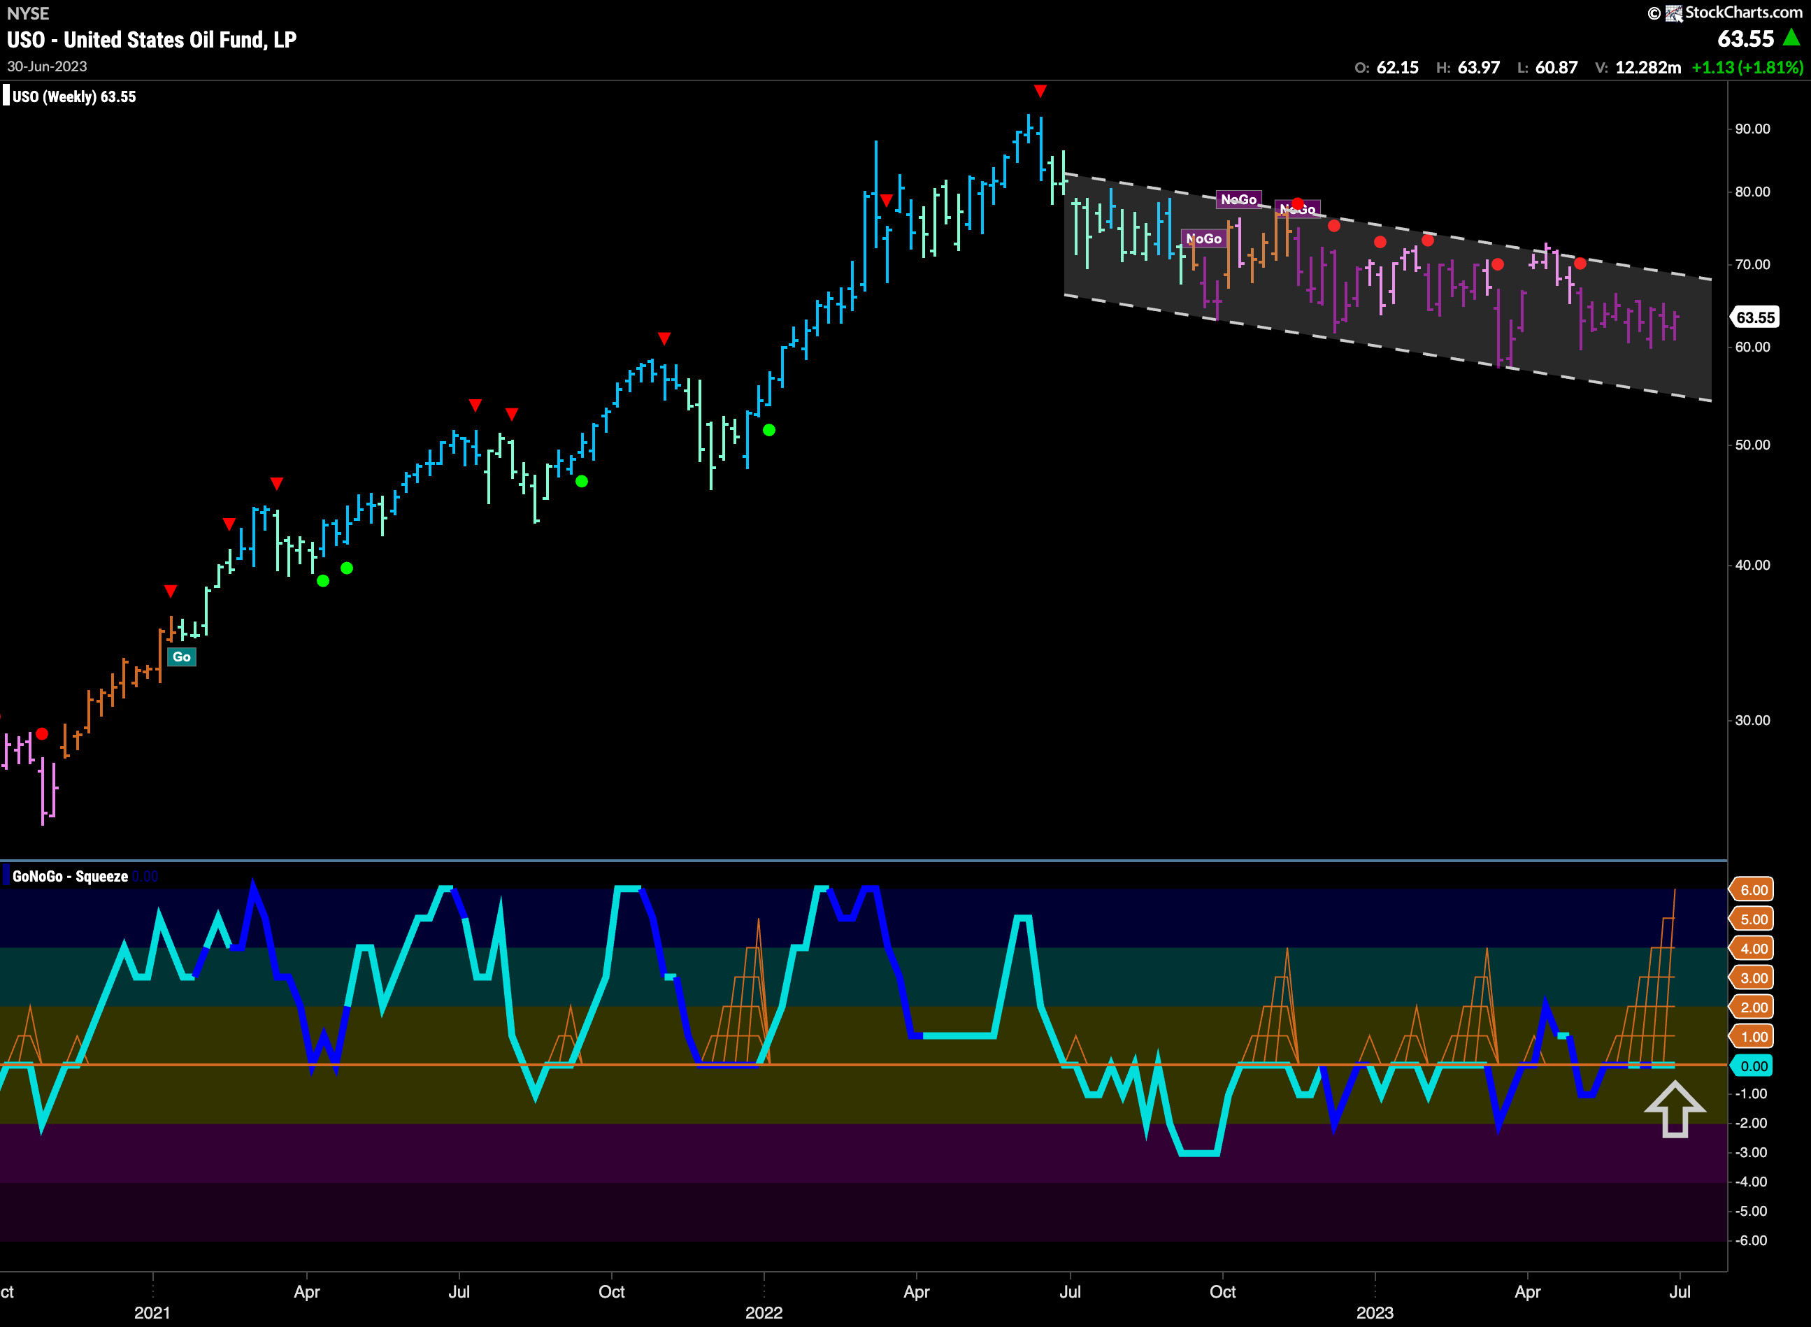The height and width of the screenshot is (1327, 1811).
Task: Click the cyan 0.00 oscillator value tag
Action: point(1753,1067)
